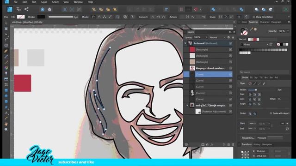
Task: Select the View hand tool
Action: coord(6,124)
